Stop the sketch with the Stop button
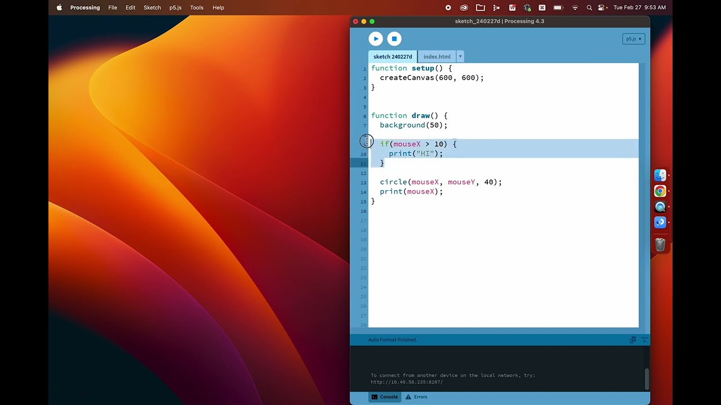 pos(394,39)
